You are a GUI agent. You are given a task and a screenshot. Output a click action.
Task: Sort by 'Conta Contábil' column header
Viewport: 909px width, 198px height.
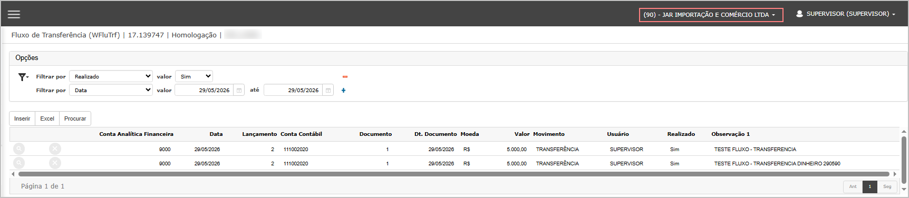(301, 134)
